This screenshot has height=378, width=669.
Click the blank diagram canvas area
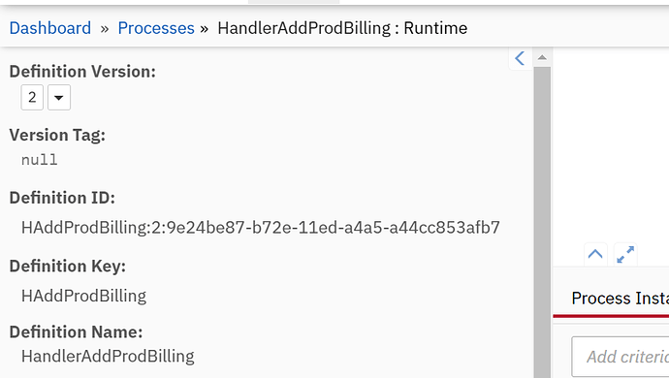pos(611,145)
